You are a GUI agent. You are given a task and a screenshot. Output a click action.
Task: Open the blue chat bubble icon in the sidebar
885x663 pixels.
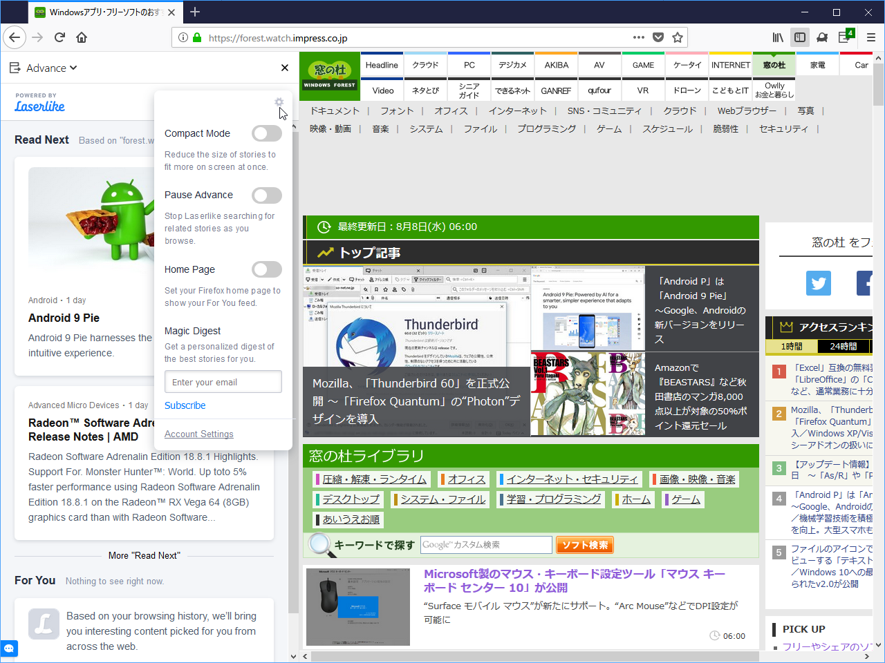(9, 649)
